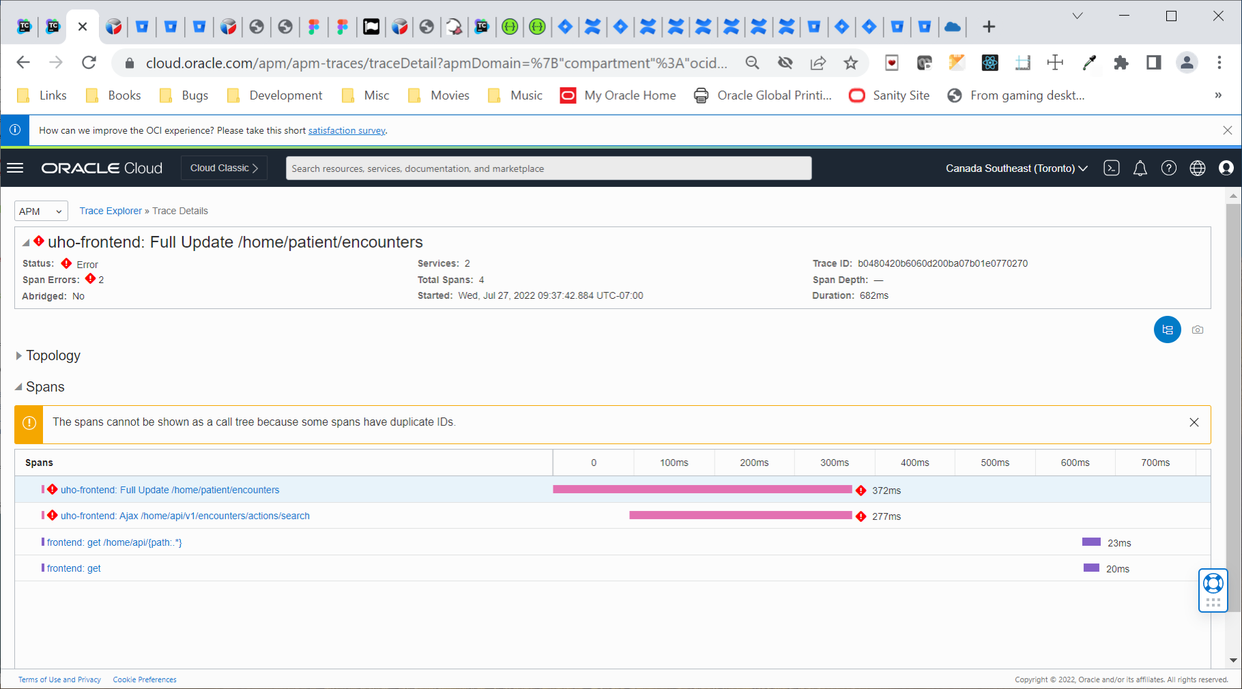Viewport: 1242px width, 689px height.
Task: Open the Trace Explorer breadcrumb link
Action: 111,211
